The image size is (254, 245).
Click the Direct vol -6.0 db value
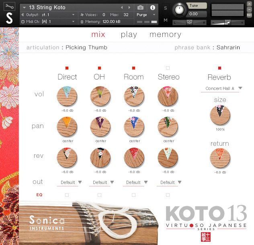[68, 110]
